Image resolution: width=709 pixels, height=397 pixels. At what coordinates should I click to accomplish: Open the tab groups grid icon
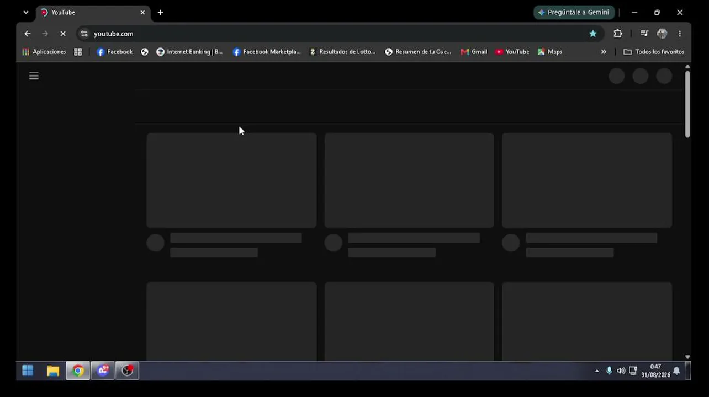[78, 52]
